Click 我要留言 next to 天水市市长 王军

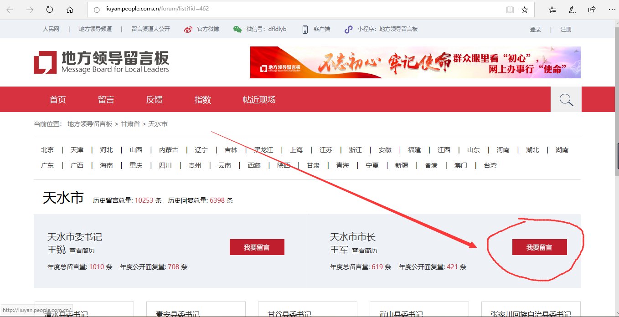pyautogui.click(x=540, y=247)
